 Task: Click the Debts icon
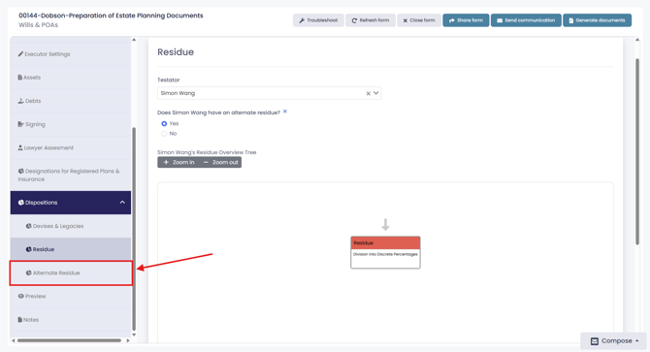click(x=20, y=101)
